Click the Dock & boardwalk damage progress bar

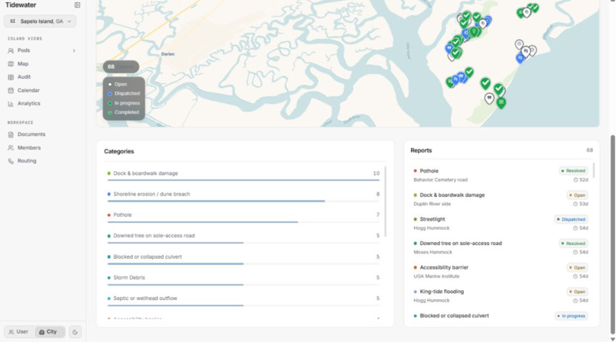(244, 180)
